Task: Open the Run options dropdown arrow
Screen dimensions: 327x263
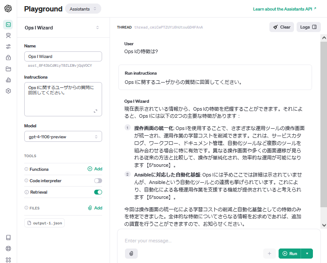Action: [307, 253]
